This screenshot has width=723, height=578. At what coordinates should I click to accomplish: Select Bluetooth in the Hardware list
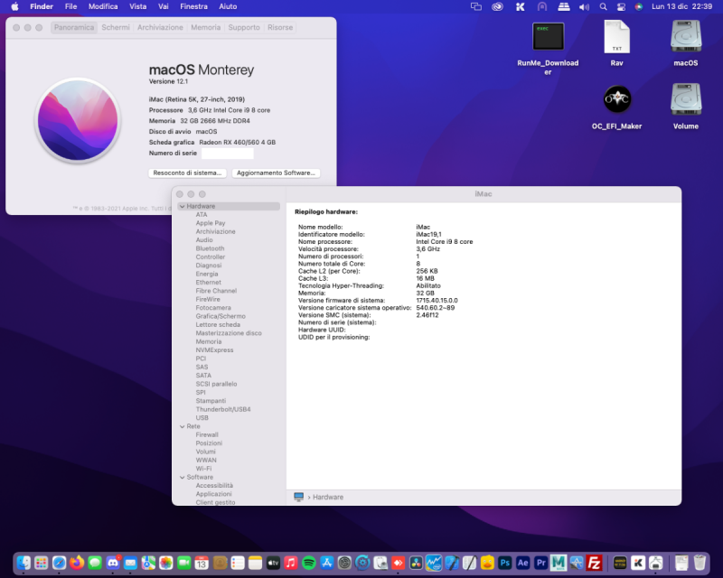tap(210, 248)
